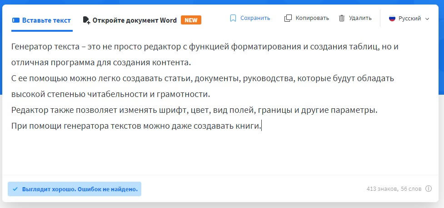Click the checkmark icon in status message
Screen dimensions: 444x208
[15, 189]
